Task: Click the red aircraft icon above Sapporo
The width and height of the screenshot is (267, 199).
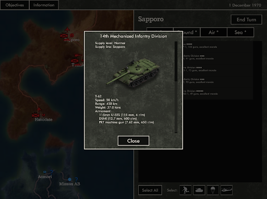Action: [x=67, y=30]
